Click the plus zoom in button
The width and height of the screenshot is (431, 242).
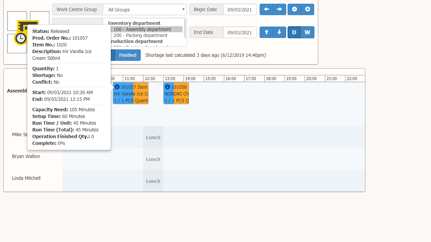pyautogui.click(x=307, y=9)
